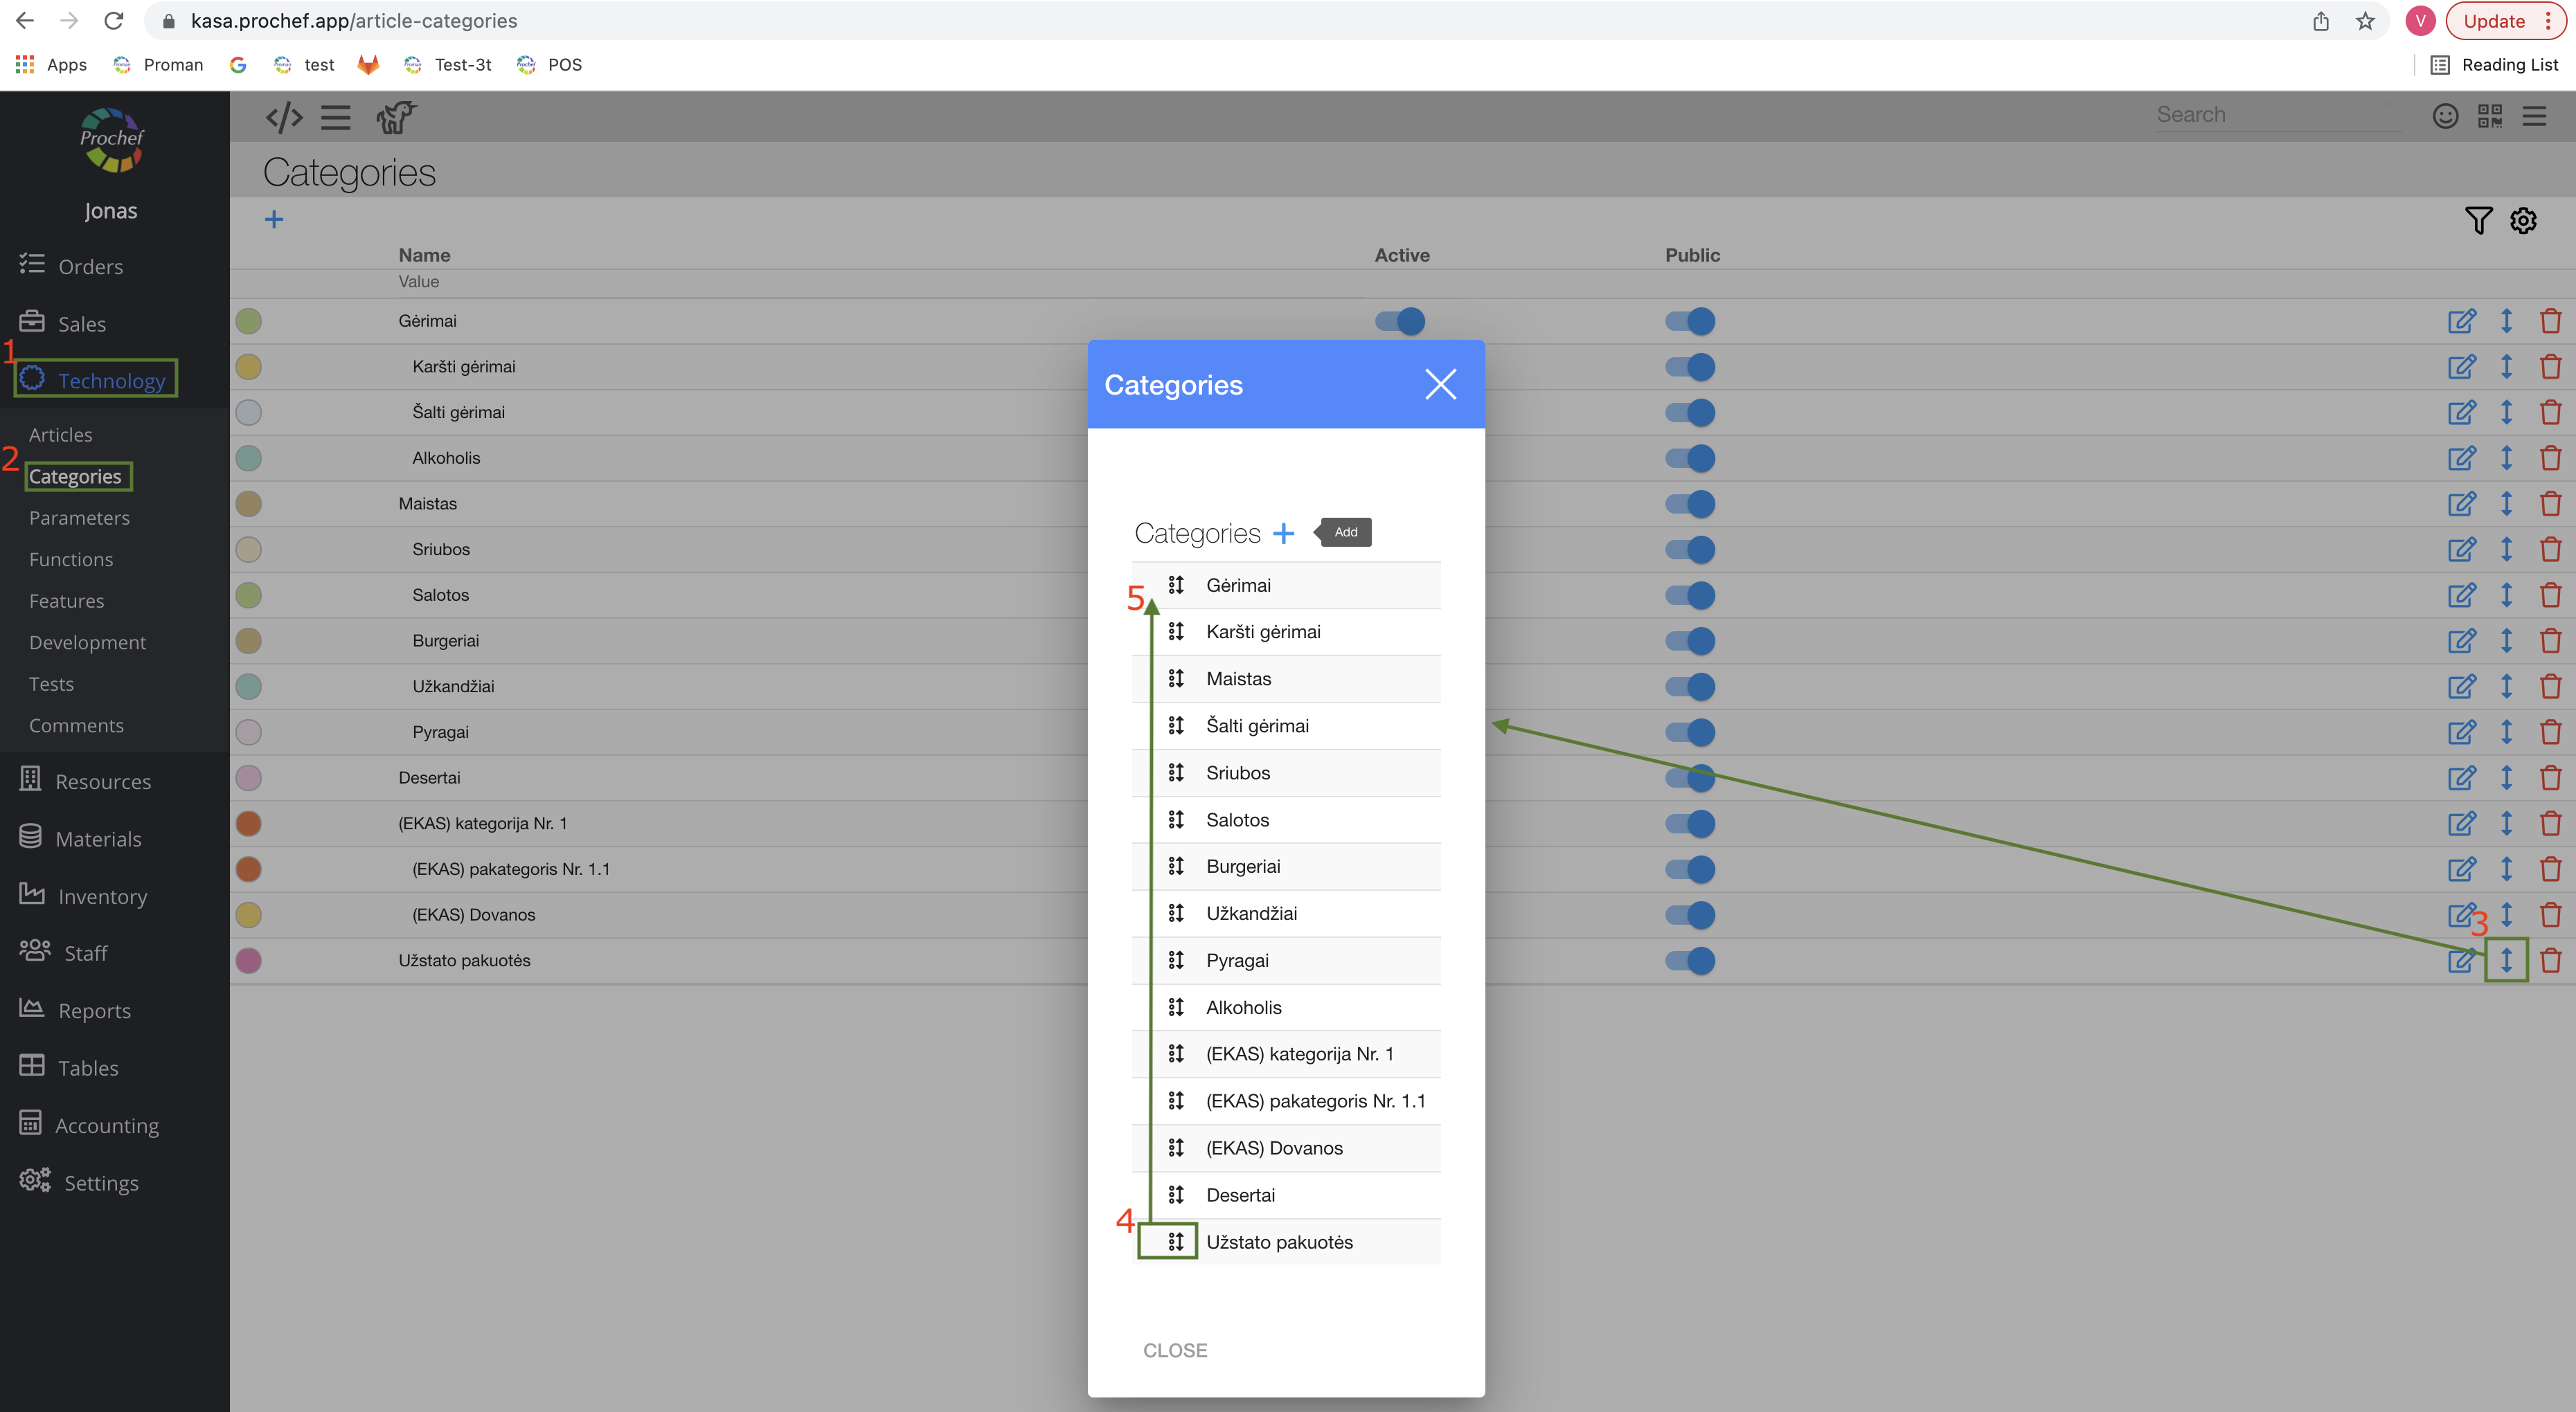Expand the Settings sidebar menu
The image size is (2576, 1412).
click(101, 1182)
